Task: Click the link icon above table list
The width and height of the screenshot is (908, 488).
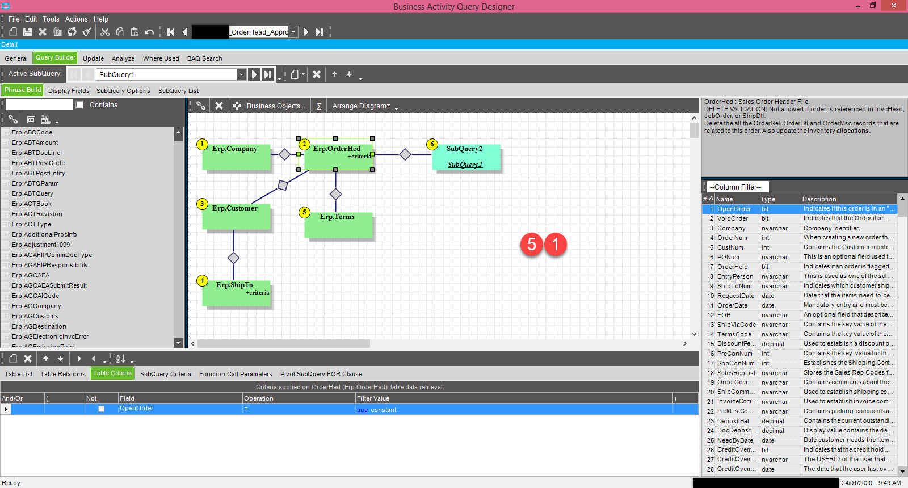Action: click(13, 119)
